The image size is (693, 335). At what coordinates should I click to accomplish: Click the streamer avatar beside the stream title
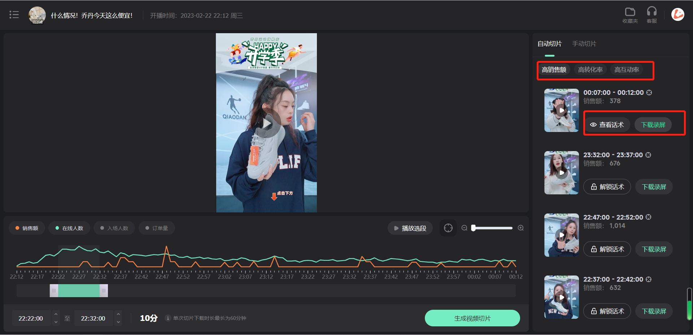click(x=37, y=15)
